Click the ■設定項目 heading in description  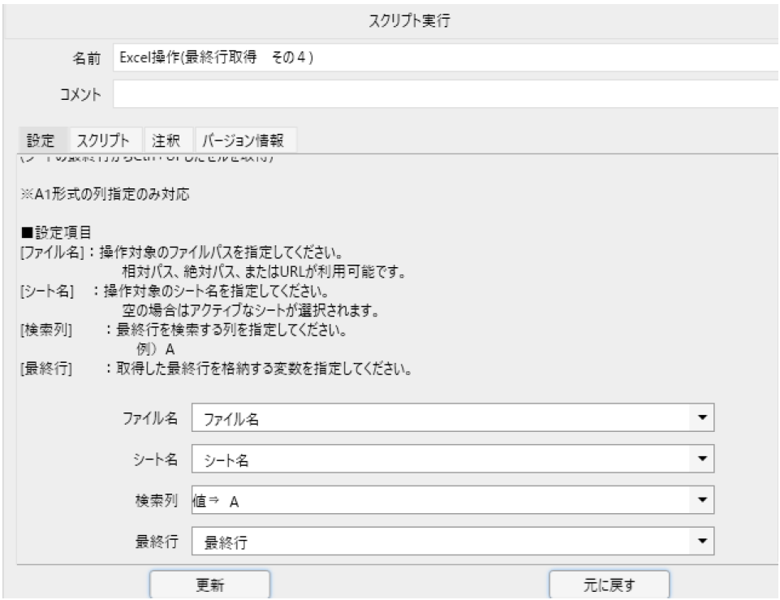click(50, 232)
